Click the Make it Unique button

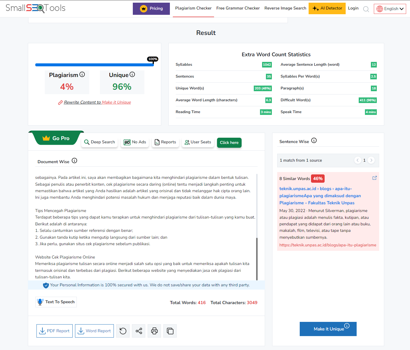coord(328,329)
